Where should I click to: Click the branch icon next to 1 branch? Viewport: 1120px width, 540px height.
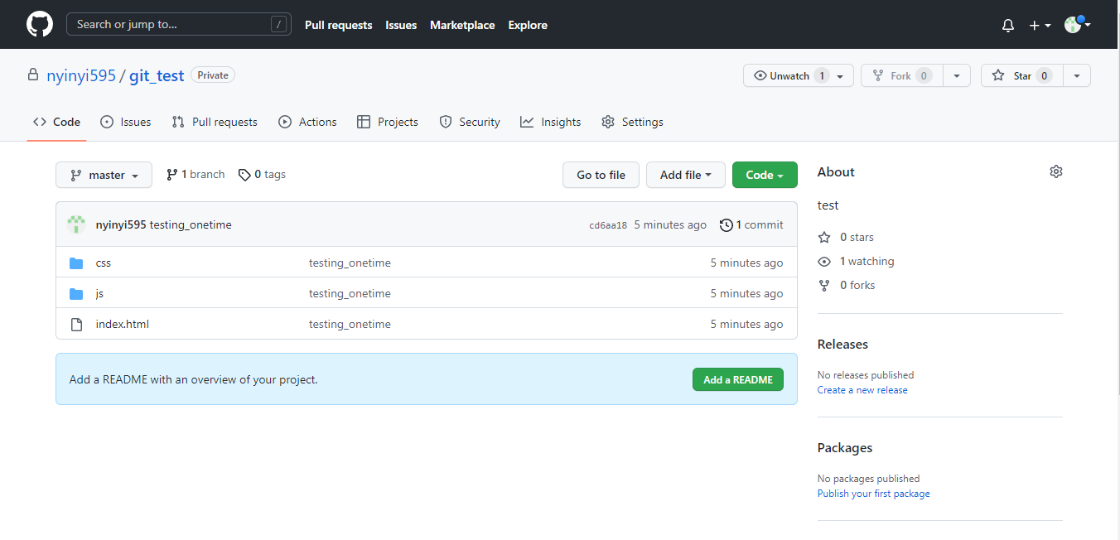(x=172, y=174)
